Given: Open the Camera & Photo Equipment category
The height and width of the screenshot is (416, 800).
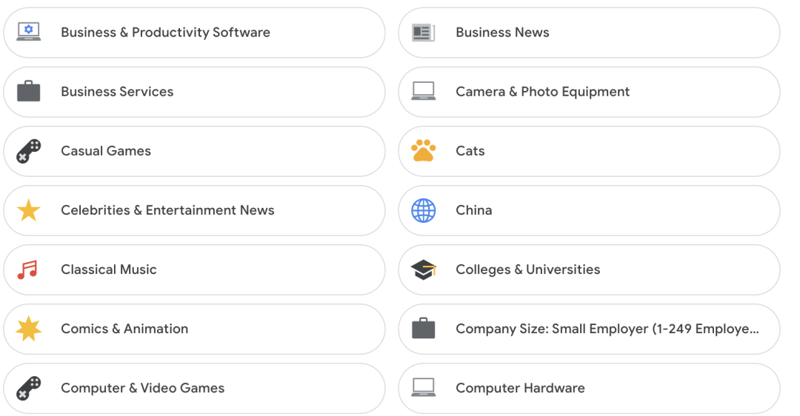Looking at the screenshot, I should coord(589,92).
